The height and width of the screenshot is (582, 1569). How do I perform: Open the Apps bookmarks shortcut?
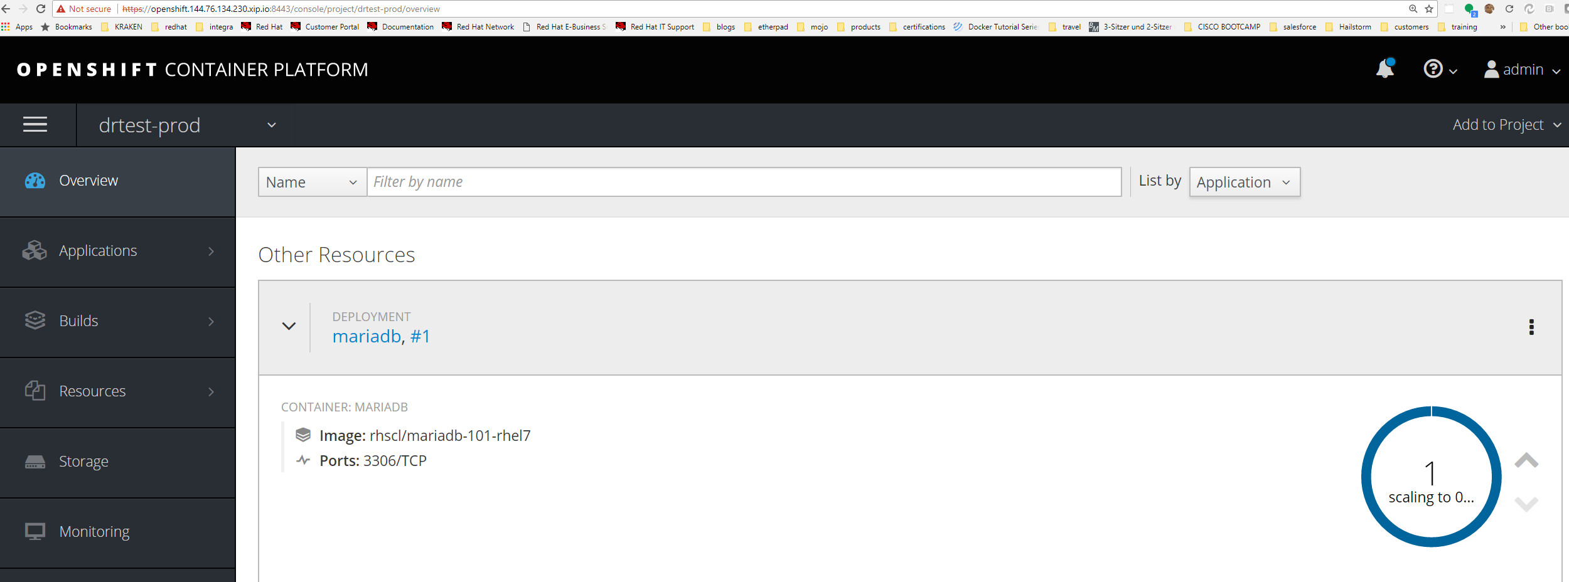coord(17,27)
